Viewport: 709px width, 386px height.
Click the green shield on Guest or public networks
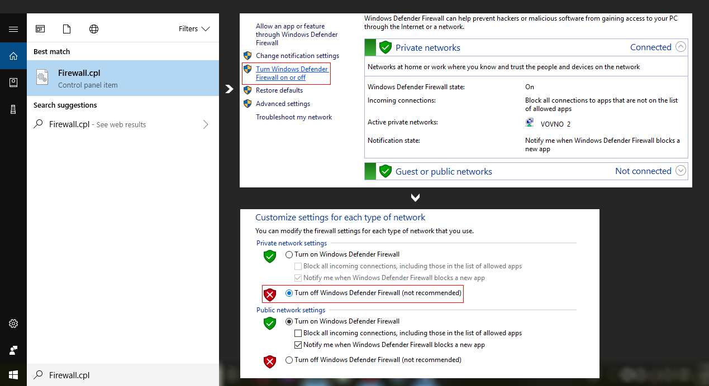385,171
